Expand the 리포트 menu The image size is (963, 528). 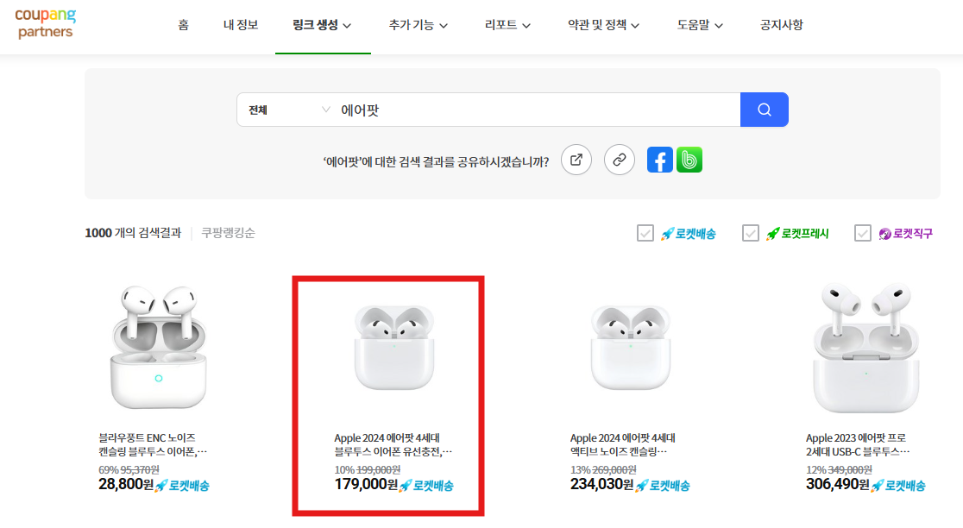click(507, 25)
